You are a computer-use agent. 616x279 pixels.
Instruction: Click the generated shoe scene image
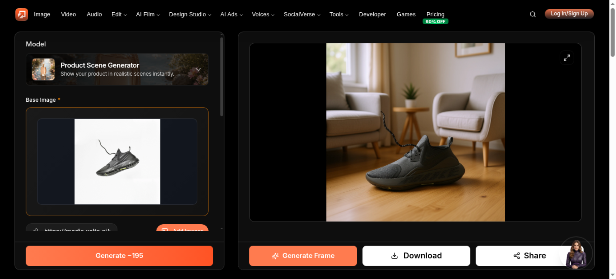tap(415, 132)
